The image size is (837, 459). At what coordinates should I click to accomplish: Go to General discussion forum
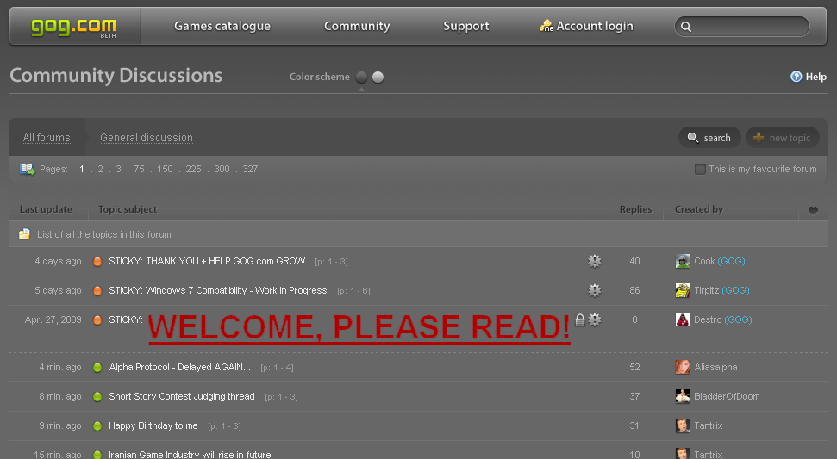click(147, 138)
